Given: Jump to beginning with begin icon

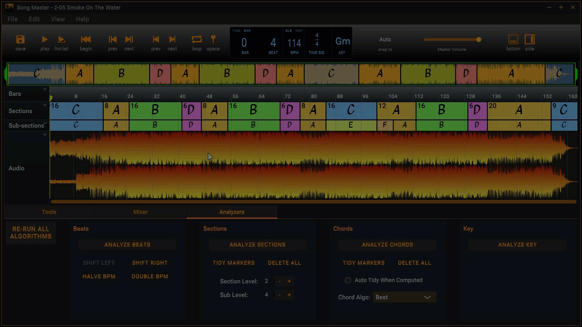Looking at the screenshot, I should point(85,40).
